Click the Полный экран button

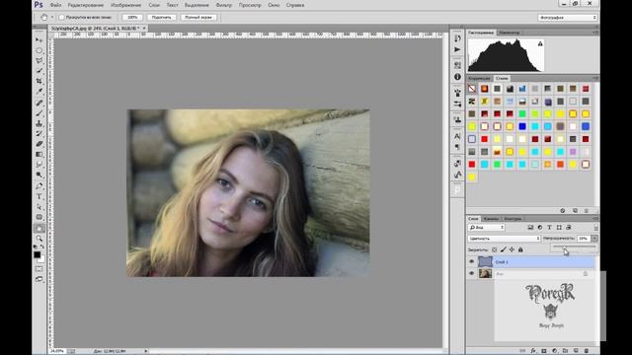point(198,18)
